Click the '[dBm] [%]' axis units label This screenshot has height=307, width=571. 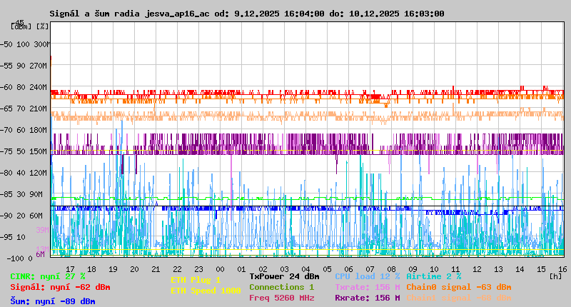pyautogui.click(x=30, y=26)
